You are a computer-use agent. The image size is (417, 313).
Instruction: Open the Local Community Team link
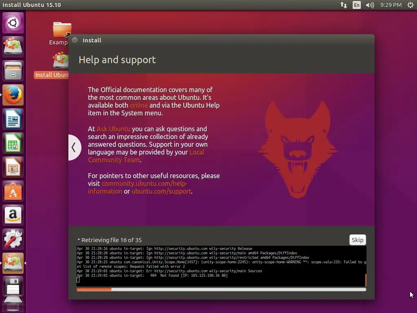[x=146, y=156]
